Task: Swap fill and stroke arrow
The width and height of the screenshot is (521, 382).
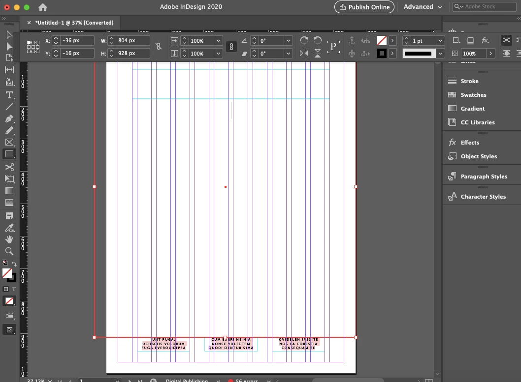Action: pos(14,264)
